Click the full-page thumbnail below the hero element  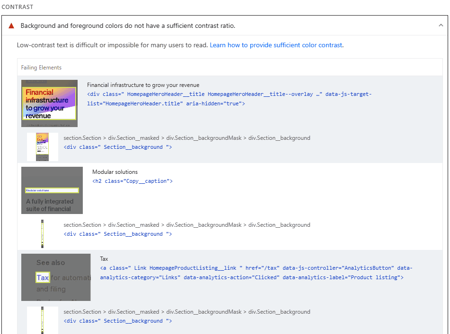pos(43,147)
